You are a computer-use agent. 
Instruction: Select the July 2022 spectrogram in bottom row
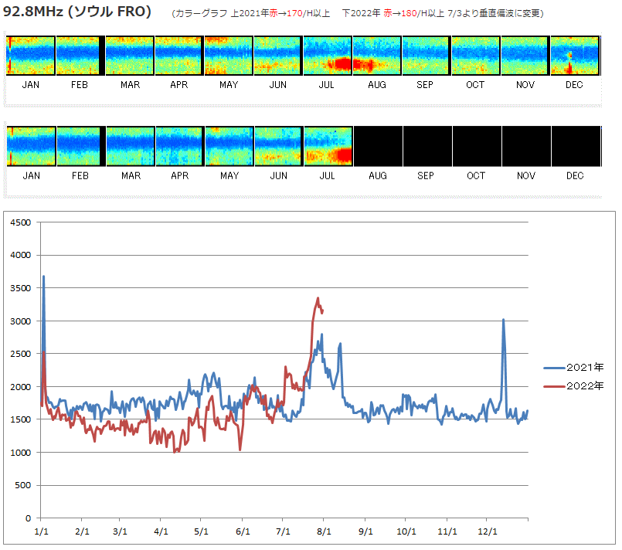tap(328, 146)
